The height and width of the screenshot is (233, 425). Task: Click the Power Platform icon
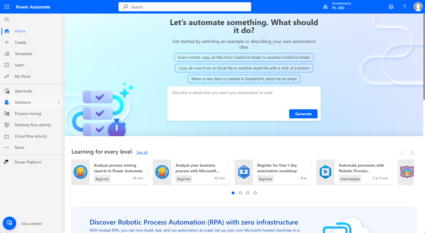tap(6, 162)
